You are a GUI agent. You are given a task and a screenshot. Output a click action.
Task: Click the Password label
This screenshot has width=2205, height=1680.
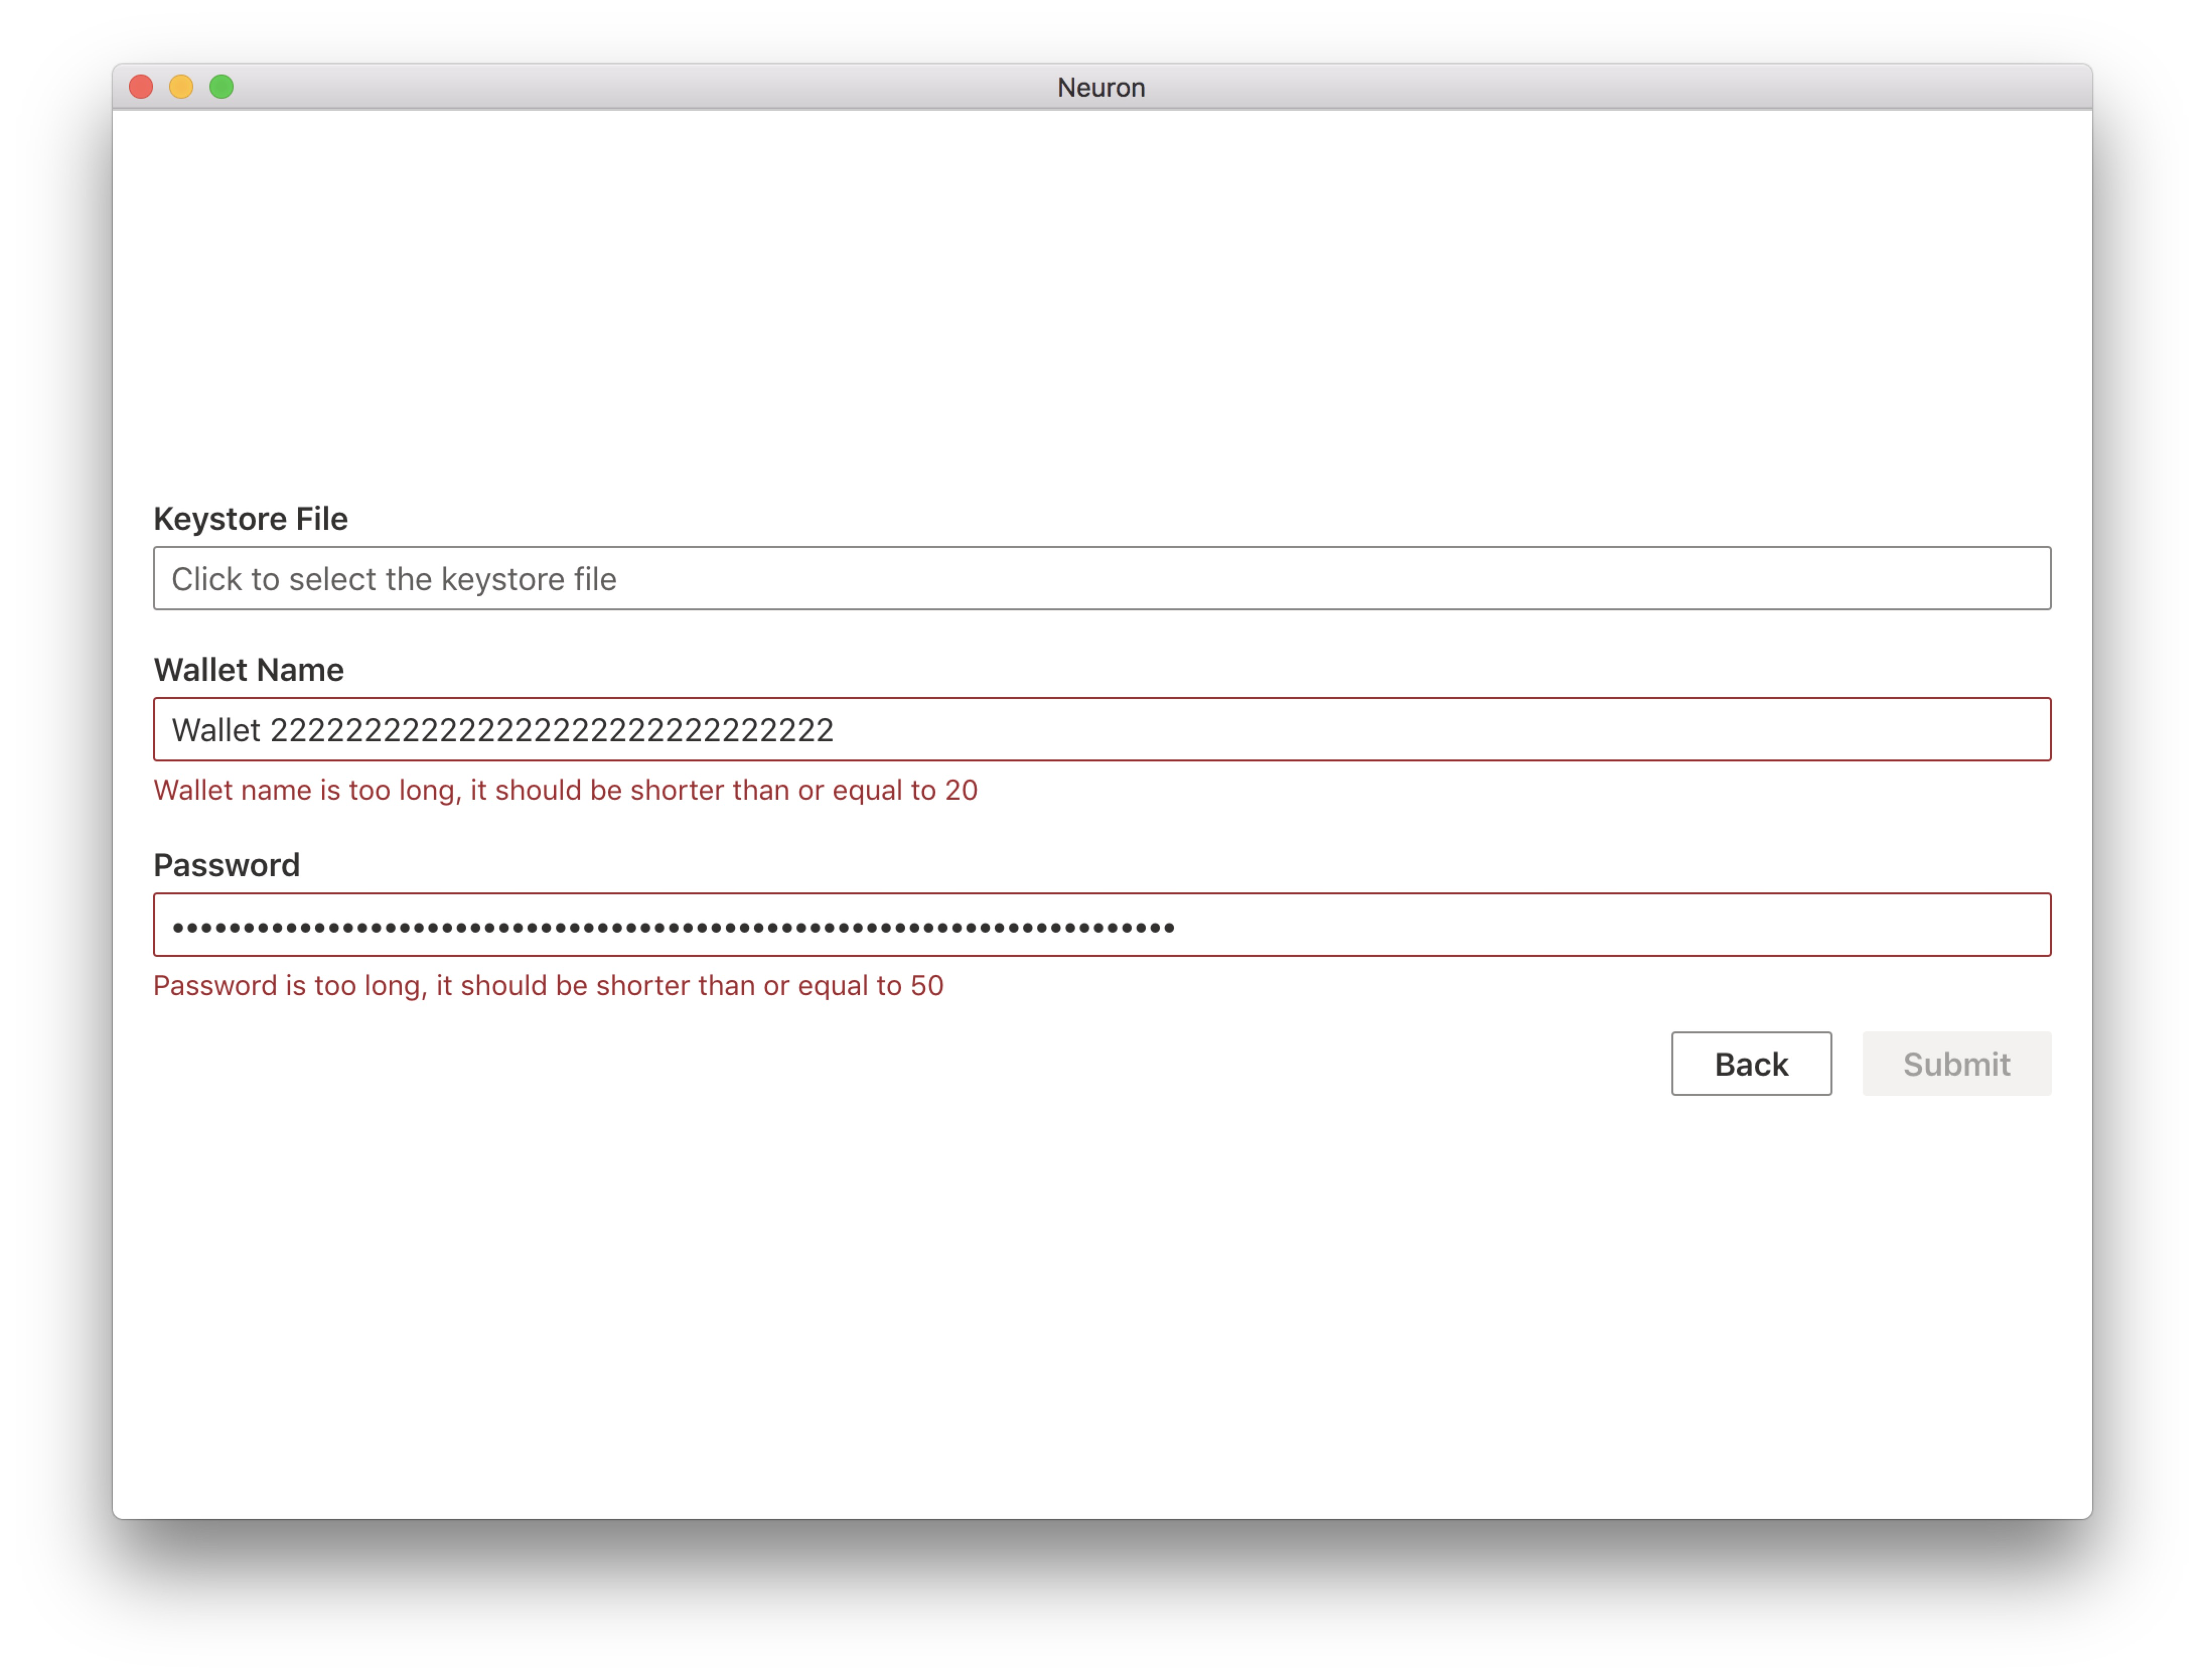click(x=227, y=864)
